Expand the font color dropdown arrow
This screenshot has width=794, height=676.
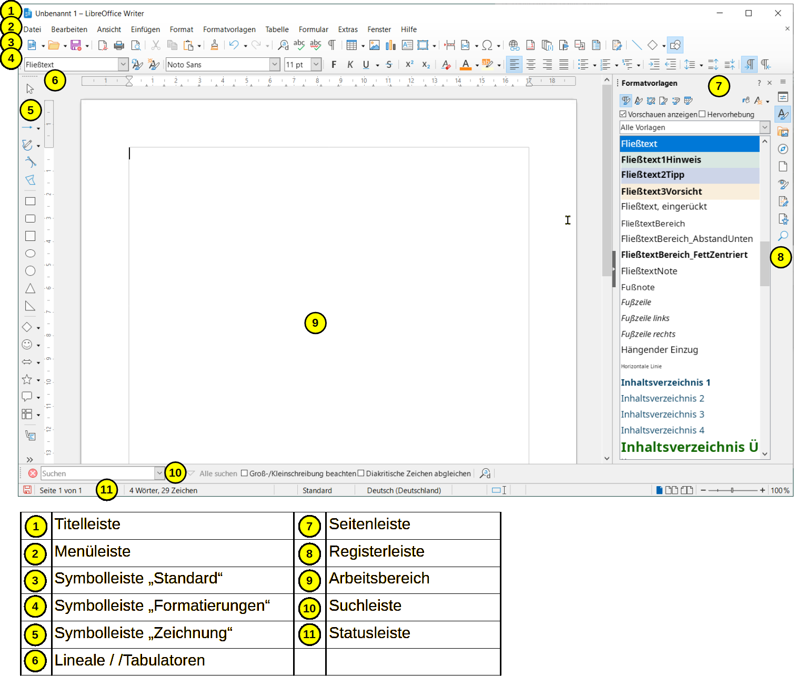(477, 66)
